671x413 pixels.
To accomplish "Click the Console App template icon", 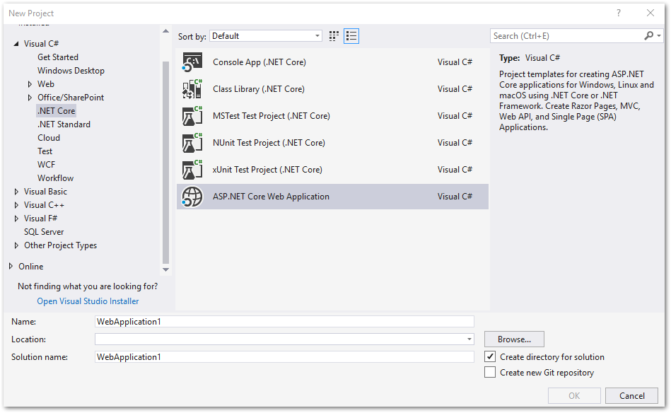I will 192,62.
